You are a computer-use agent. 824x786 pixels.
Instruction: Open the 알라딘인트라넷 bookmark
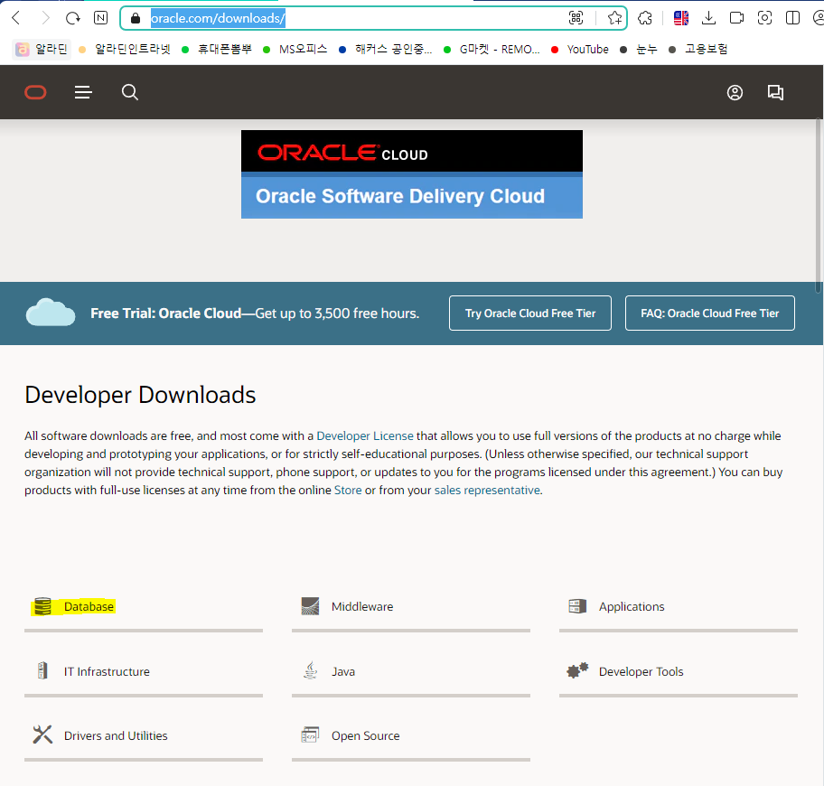(125, 50)
